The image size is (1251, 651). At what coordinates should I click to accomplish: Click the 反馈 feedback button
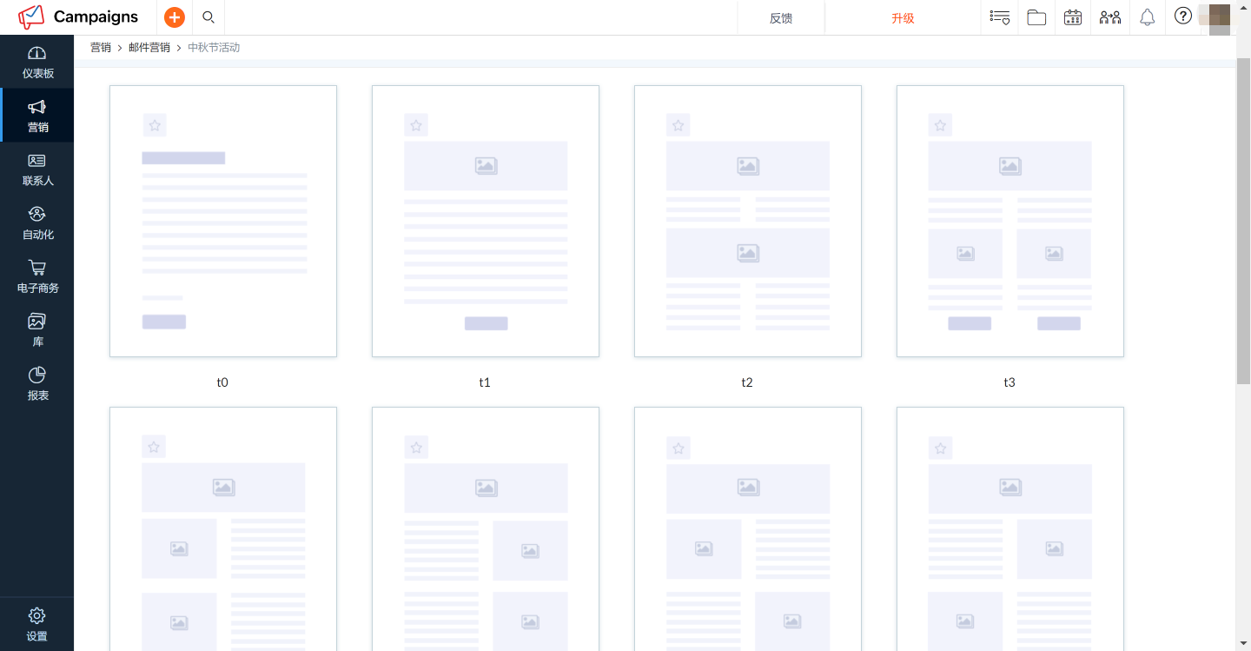click(781, 17)
